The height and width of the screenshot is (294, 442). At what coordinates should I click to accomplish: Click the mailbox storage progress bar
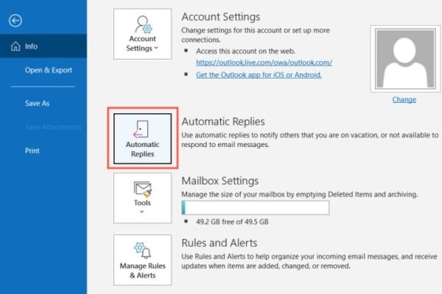click(x=256, y=207)
